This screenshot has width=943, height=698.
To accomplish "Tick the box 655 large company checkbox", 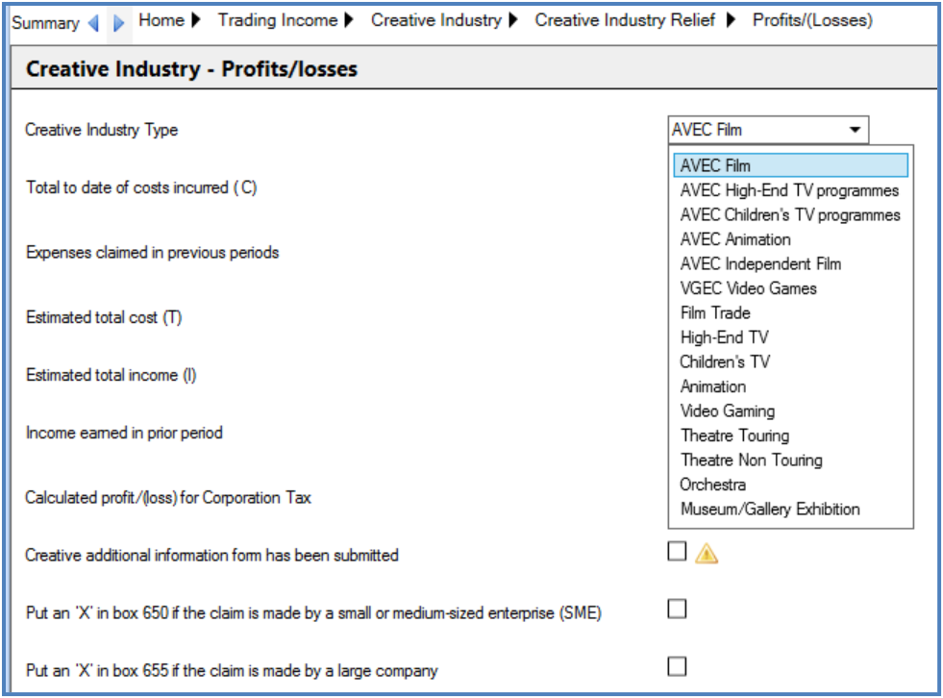I will click(x=677, y=666).
